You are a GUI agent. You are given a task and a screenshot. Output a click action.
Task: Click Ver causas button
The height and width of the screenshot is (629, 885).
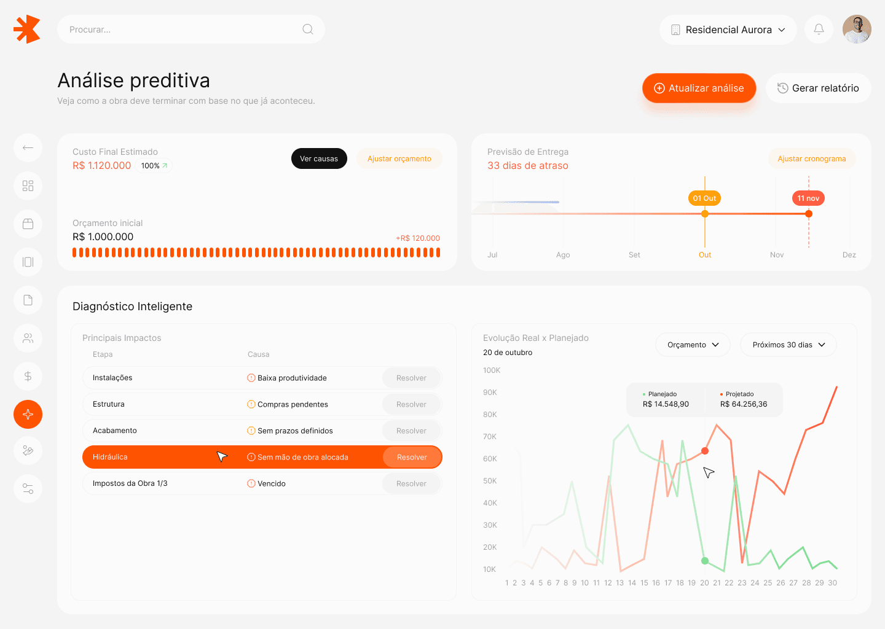pyautogui.click(x=319, y=158)
